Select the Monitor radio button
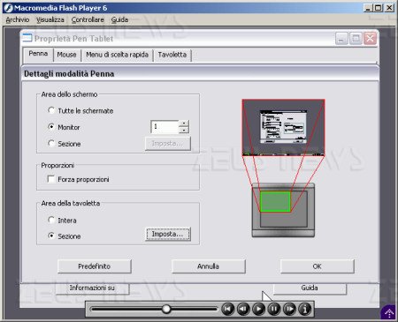The width and height of the screenshot is (398, 322). [x=51, y=127]
